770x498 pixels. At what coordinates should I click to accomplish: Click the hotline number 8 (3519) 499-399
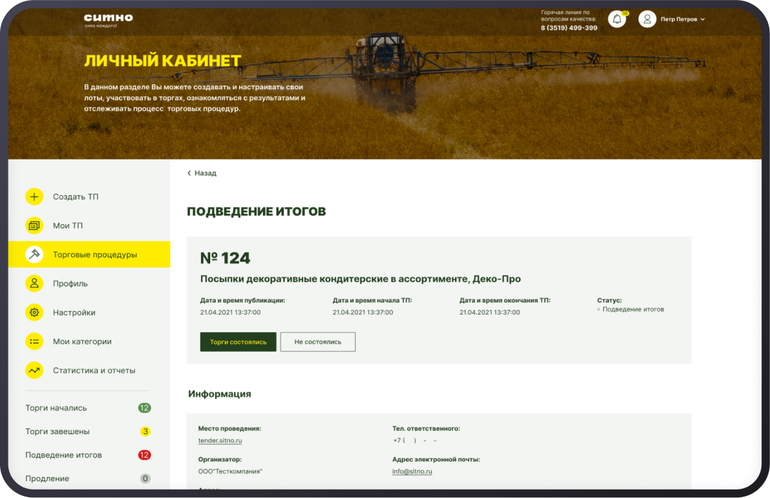point(569,28)
